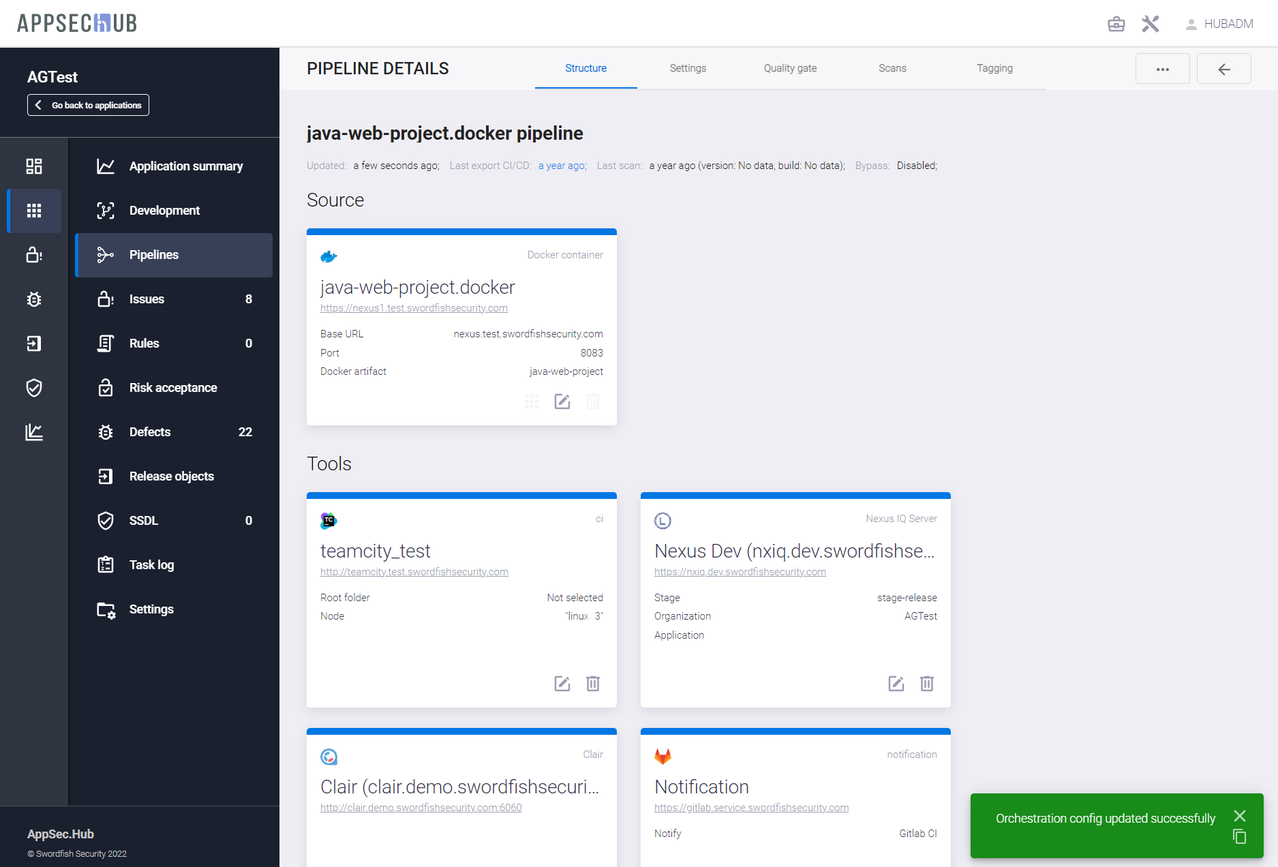
Task: Delete the Nexus Dev tool card
Action: point(926,684)
